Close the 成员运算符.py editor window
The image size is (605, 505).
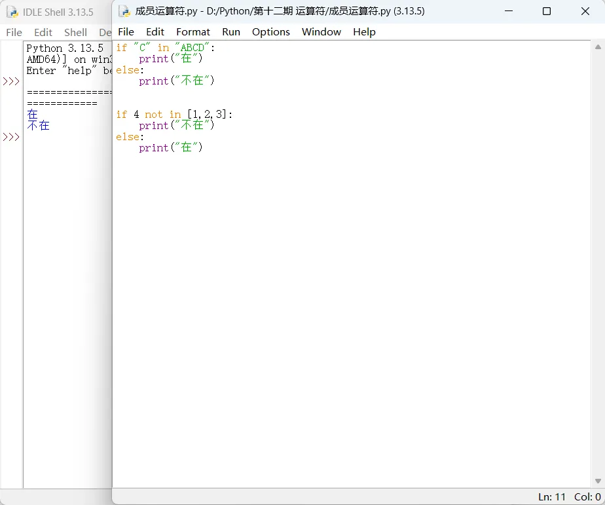pyautogui.click(x=585, y=11)
